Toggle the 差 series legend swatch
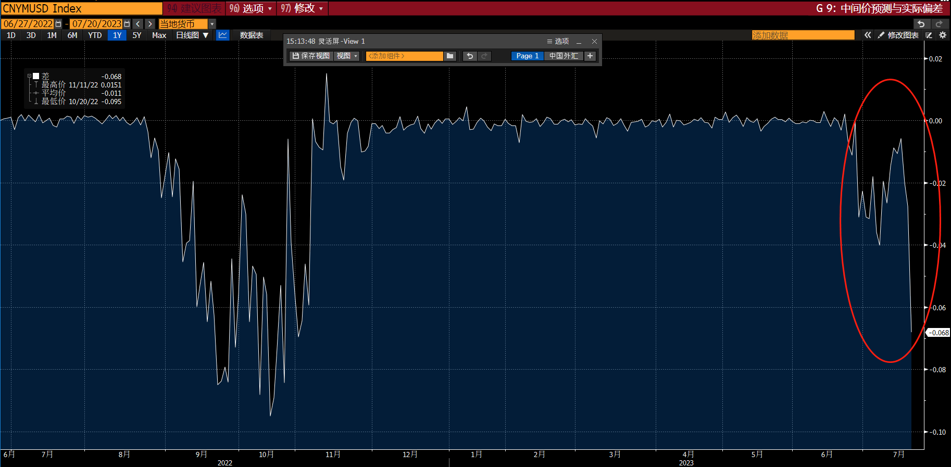The height and width of the screenshot is (467, 951). tap(36, 76)
